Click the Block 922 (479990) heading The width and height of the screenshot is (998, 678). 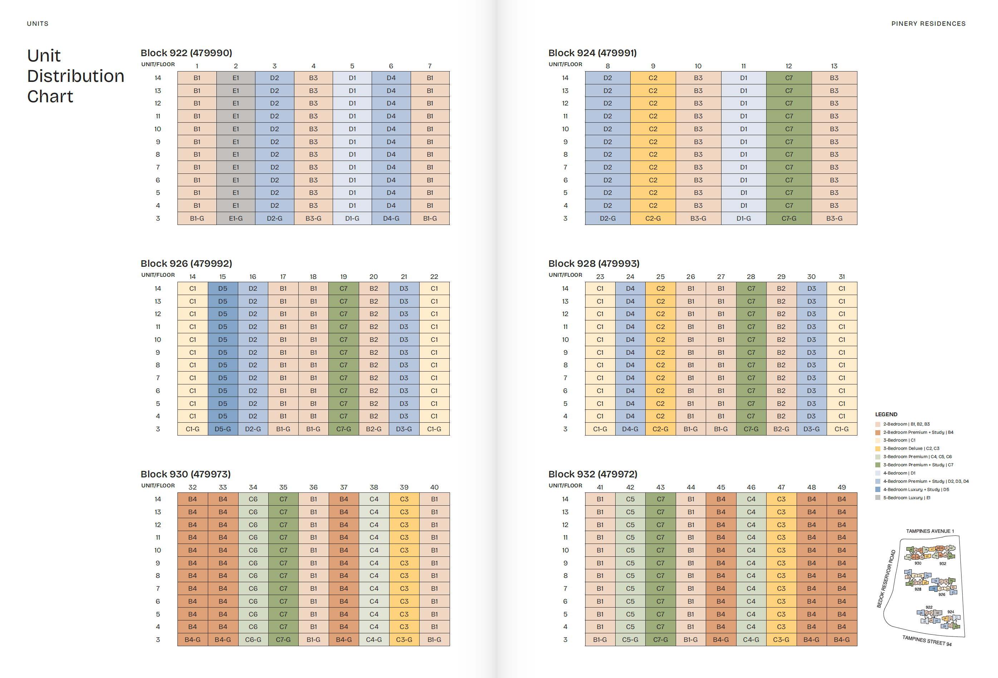pyautogui.click(x=186, y=53)
